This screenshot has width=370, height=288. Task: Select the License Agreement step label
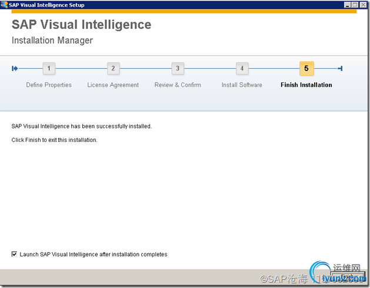[113, 85]
